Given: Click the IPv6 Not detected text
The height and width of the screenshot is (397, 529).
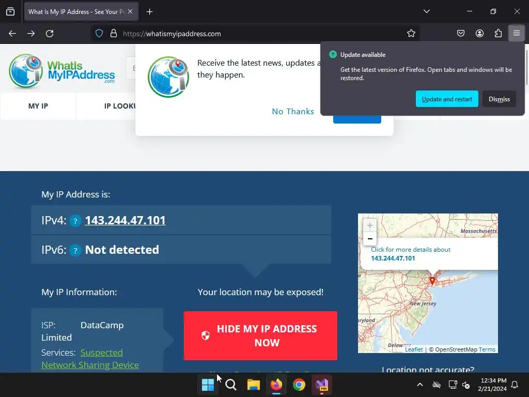Looking at the screenshot, I should pos(122,250).
